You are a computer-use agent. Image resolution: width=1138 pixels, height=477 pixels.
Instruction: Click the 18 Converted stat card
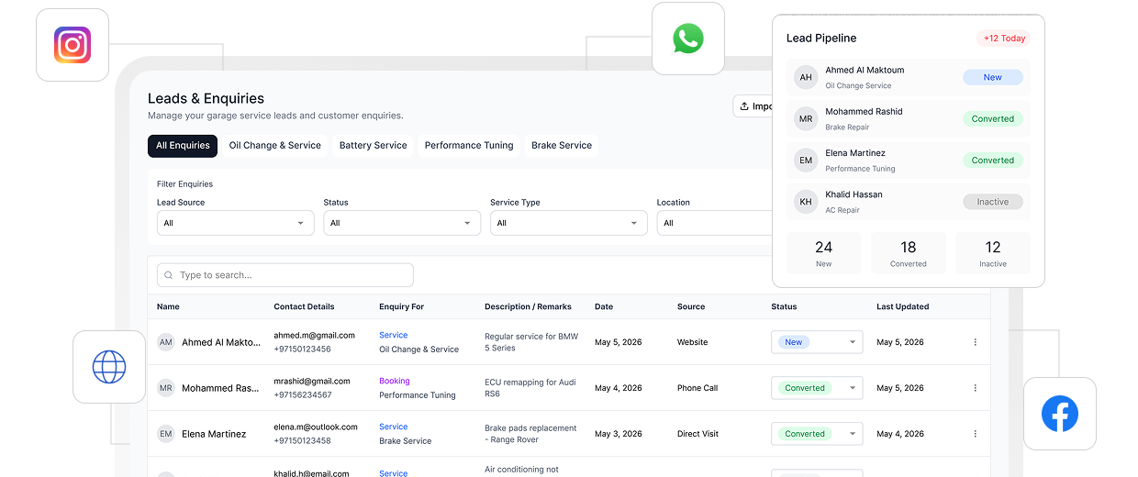tap(909, 253)
